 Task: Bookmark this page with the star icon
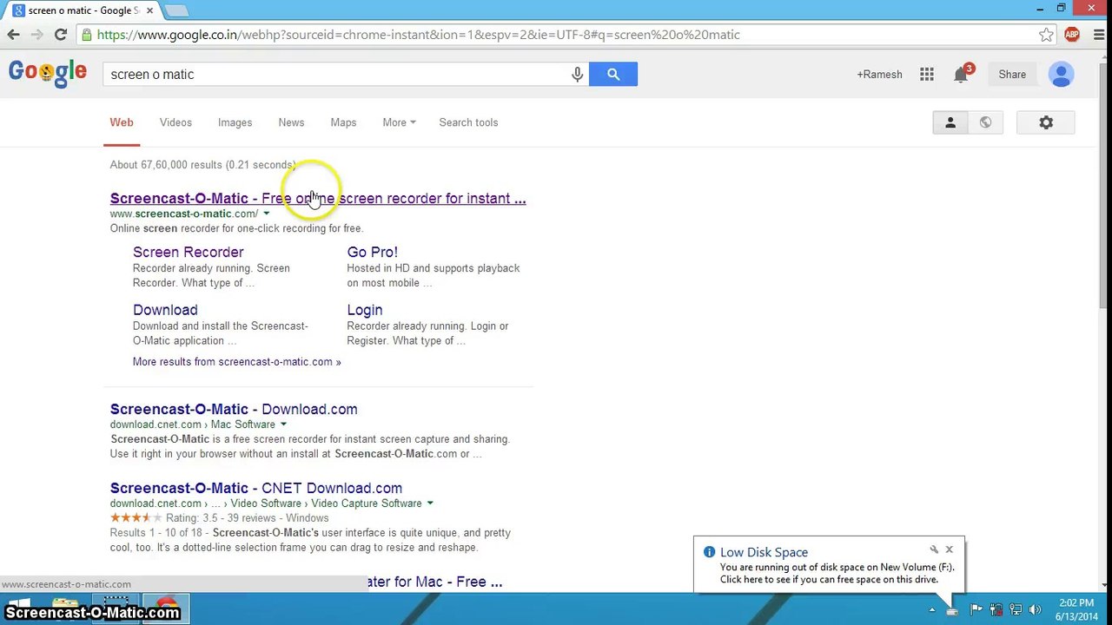[x=1046, y=35]
